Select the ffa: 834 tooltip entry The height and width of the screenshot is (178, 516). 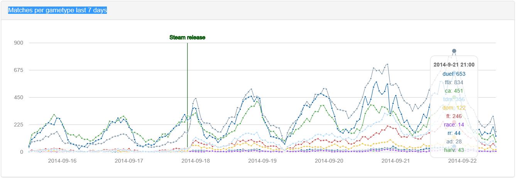coord(454,82)
